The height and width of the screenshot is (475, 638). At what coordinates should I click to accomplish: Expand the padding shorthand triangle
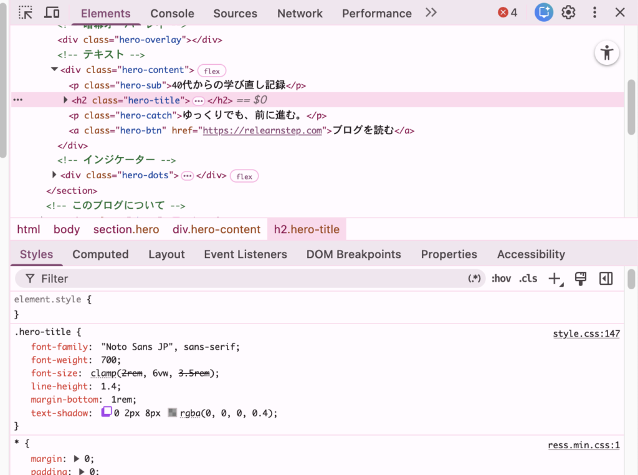click(x=82, y=471)
